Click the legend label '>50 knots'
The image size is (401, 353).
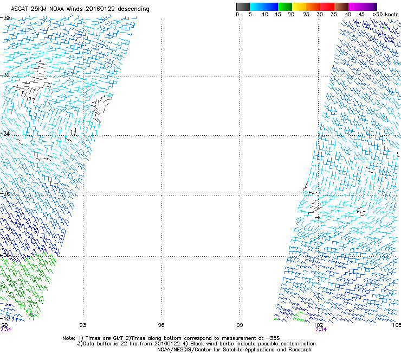pyautogui.click(x=385, y=15)
